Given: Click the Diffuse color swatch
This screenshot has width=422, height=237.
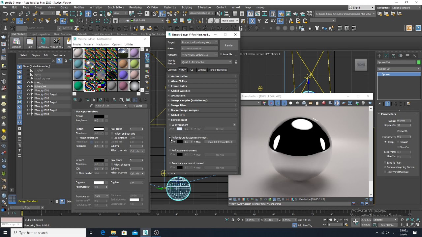Looking at the screenshot, I should click(99, 116).
